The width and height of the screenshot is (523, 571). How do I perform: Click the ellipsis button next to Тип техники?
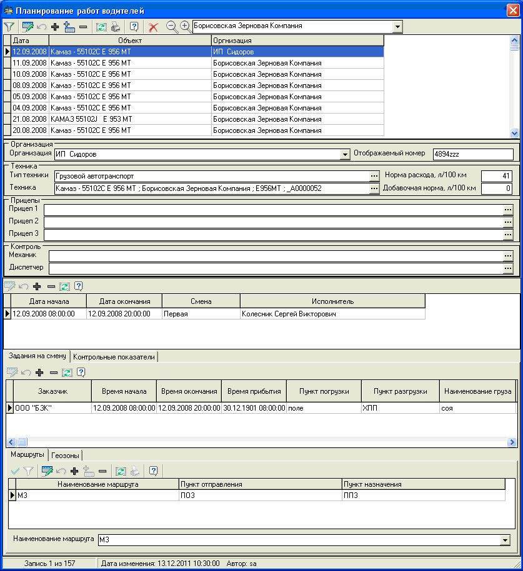tap(374, 176)
